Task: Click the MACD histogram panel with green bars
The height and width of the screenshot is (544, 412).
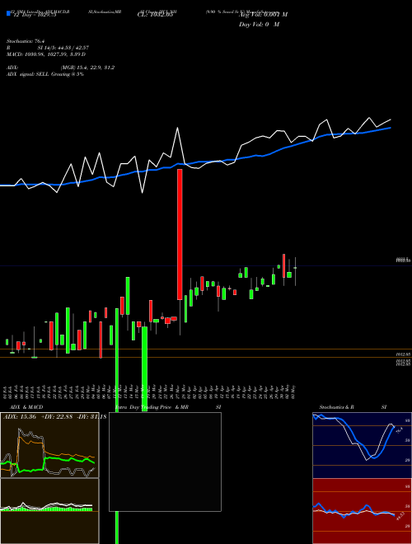Action: pos(49,511)
